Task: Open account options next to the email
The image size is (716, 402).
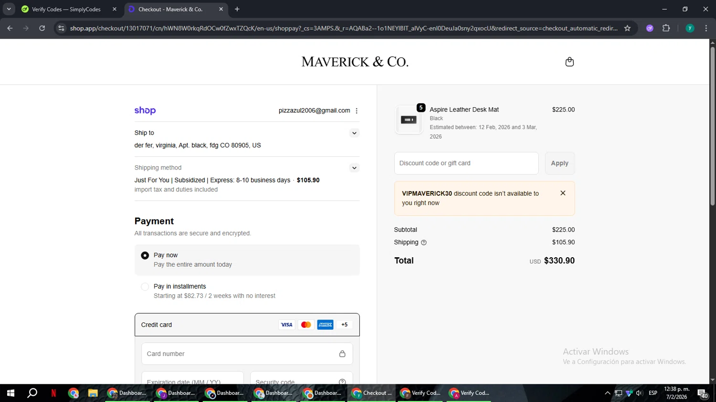Action: point(357,111)
